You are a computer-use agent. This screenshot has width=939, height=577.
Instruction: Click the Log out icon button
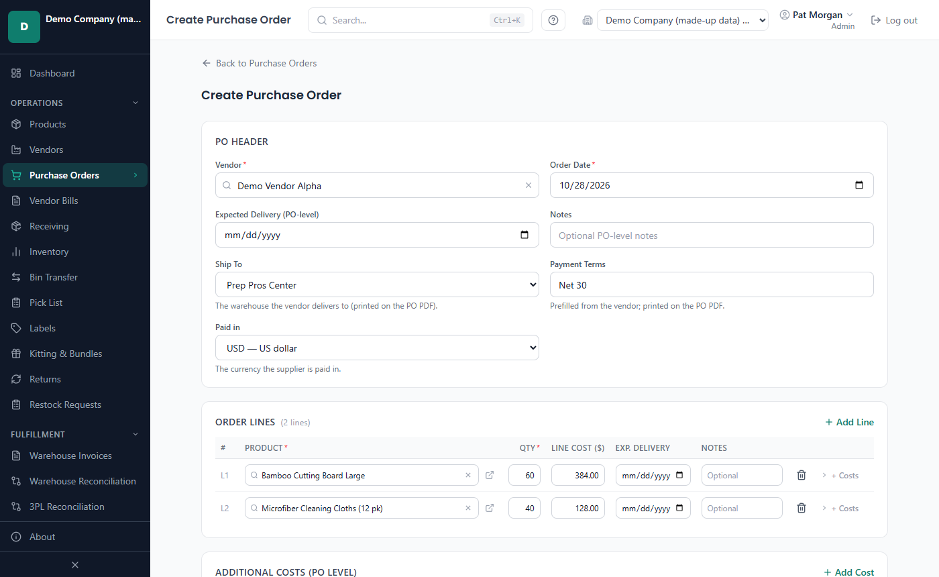click(894, 20)
